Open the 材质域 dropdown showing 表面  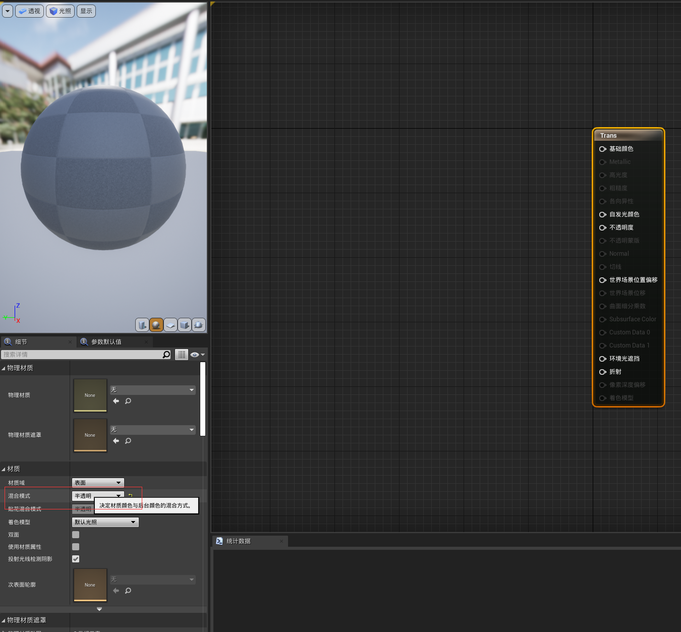(98, 483)
